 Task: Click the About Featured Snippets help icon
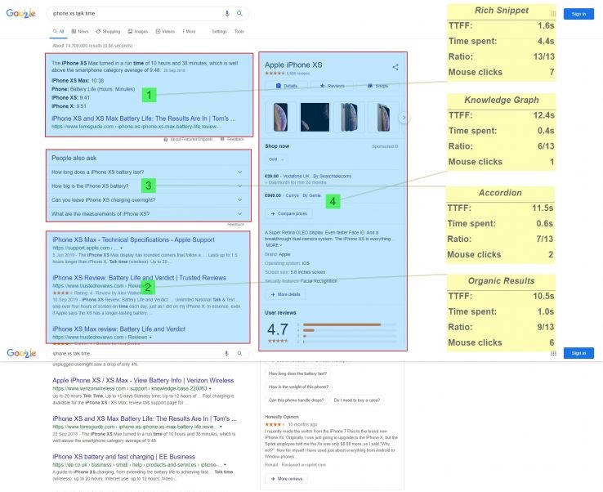(166, 139)
